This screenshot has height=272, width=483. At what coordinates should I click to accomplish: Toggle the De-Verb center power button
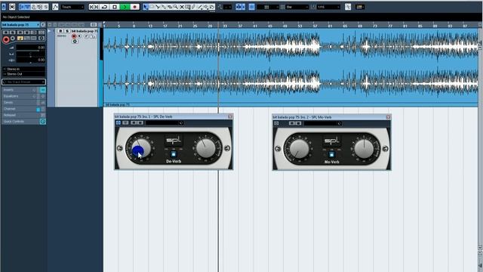[x=173, y=154]
